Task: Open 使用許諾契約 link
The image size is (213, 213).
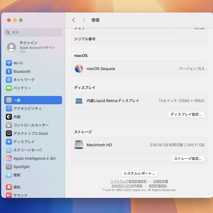Action: click(158, 186)
